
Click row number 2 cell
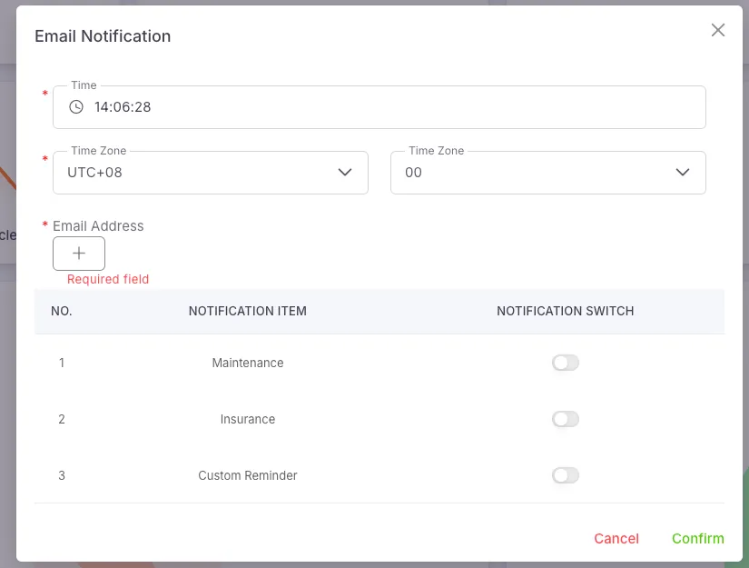[62, 419]
